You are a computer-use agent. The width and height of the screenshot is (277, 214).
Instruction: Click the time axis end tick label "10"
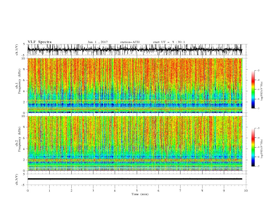246,191
